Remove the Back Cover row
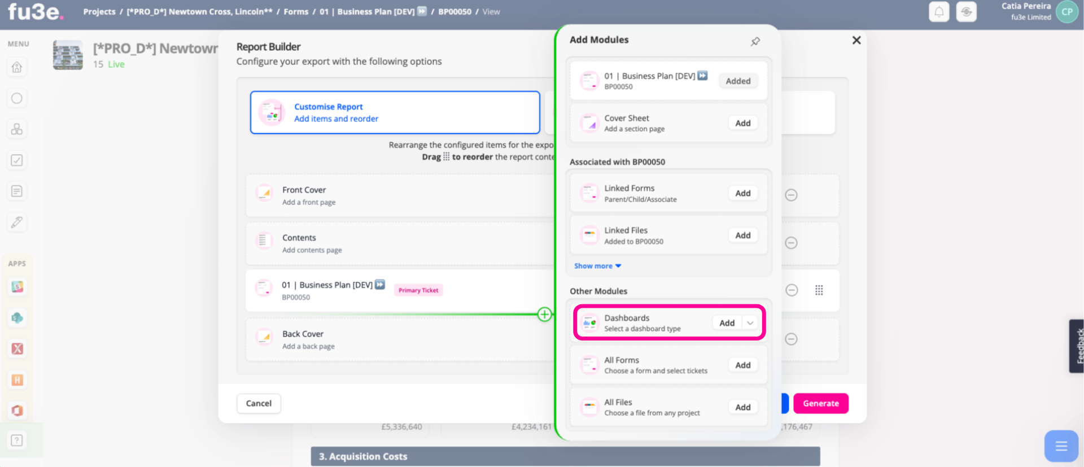 tap(792, 339)
